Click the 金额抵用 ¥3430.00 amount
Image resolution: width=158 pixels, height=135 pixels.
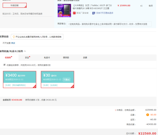coord(17,100)
